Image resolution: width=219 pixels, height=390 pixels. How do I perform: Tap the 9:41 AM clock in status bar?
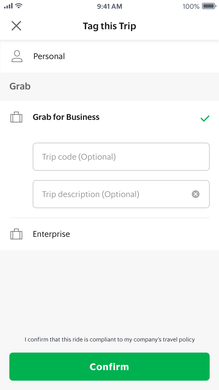click(109, 6)
